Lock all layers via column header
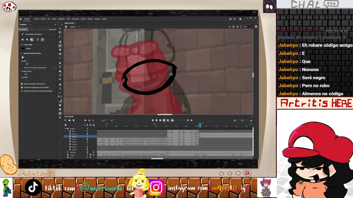 pos(93,125)
